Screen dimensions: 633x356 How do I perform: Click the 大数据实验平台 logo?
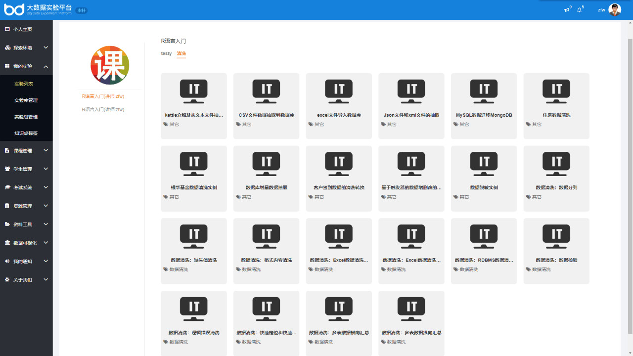point(39,9)
